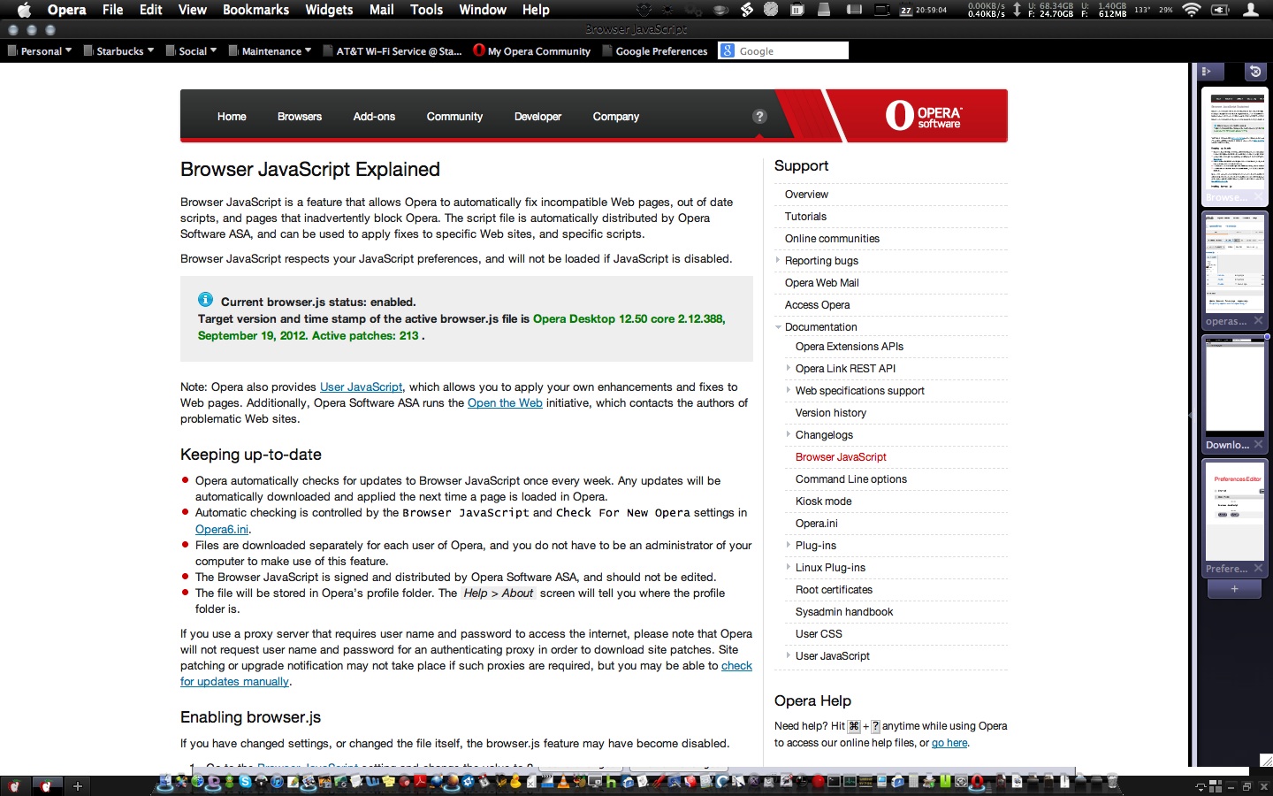Click the calendar date 27 menu bar icon
The height and width of the screenshot is (796, 1273).
pyautogui.click(x=906, y=11)
